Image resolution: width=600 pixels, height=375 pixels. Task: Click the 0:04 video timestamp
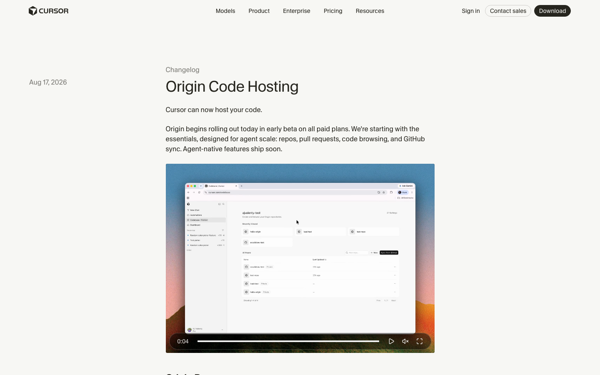click(x=183, y=341)
